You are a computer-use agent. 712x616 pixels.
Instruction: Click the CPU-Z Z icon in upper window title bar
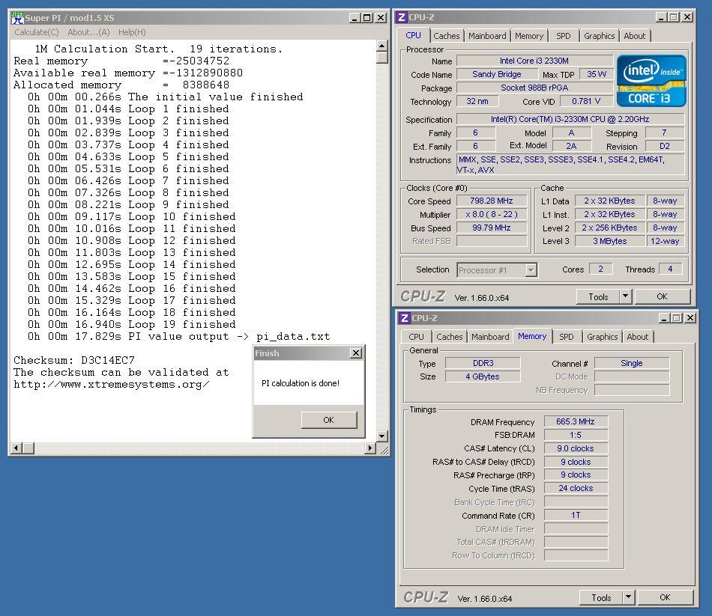coord(402,17)
